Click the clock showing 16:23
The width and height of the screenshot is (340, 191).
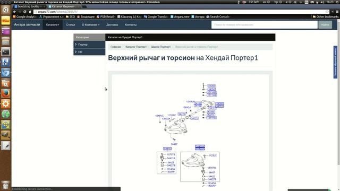tap(330, 2)
